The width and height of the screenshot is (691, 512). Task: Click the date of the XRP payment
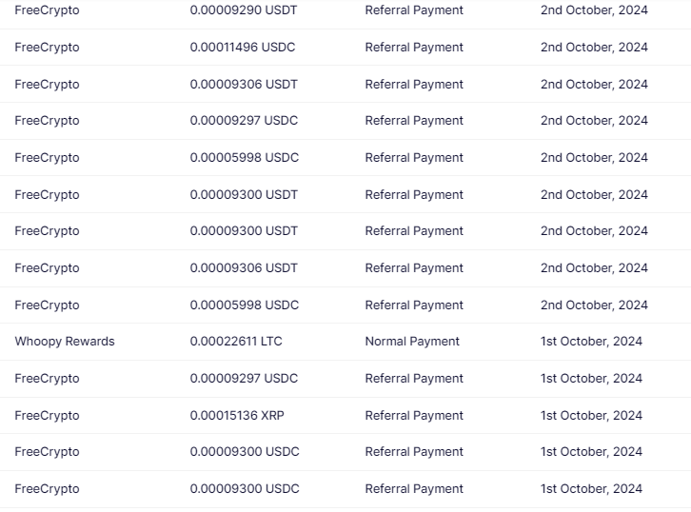[x=591, y=416]
